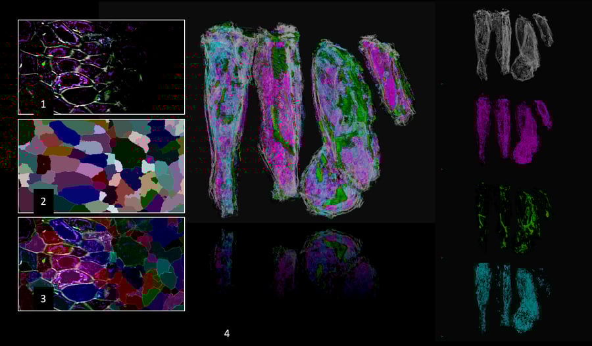Select the large multicolor 3D tissue rendering
Screen dimensions: 592x346
point(308,120)
